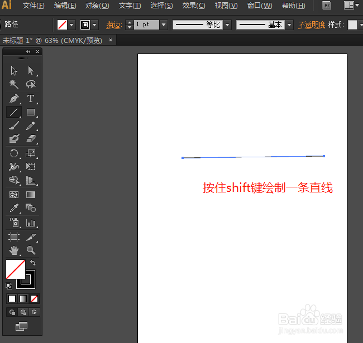
Task: Select the Warp tool
Action: 14,167
